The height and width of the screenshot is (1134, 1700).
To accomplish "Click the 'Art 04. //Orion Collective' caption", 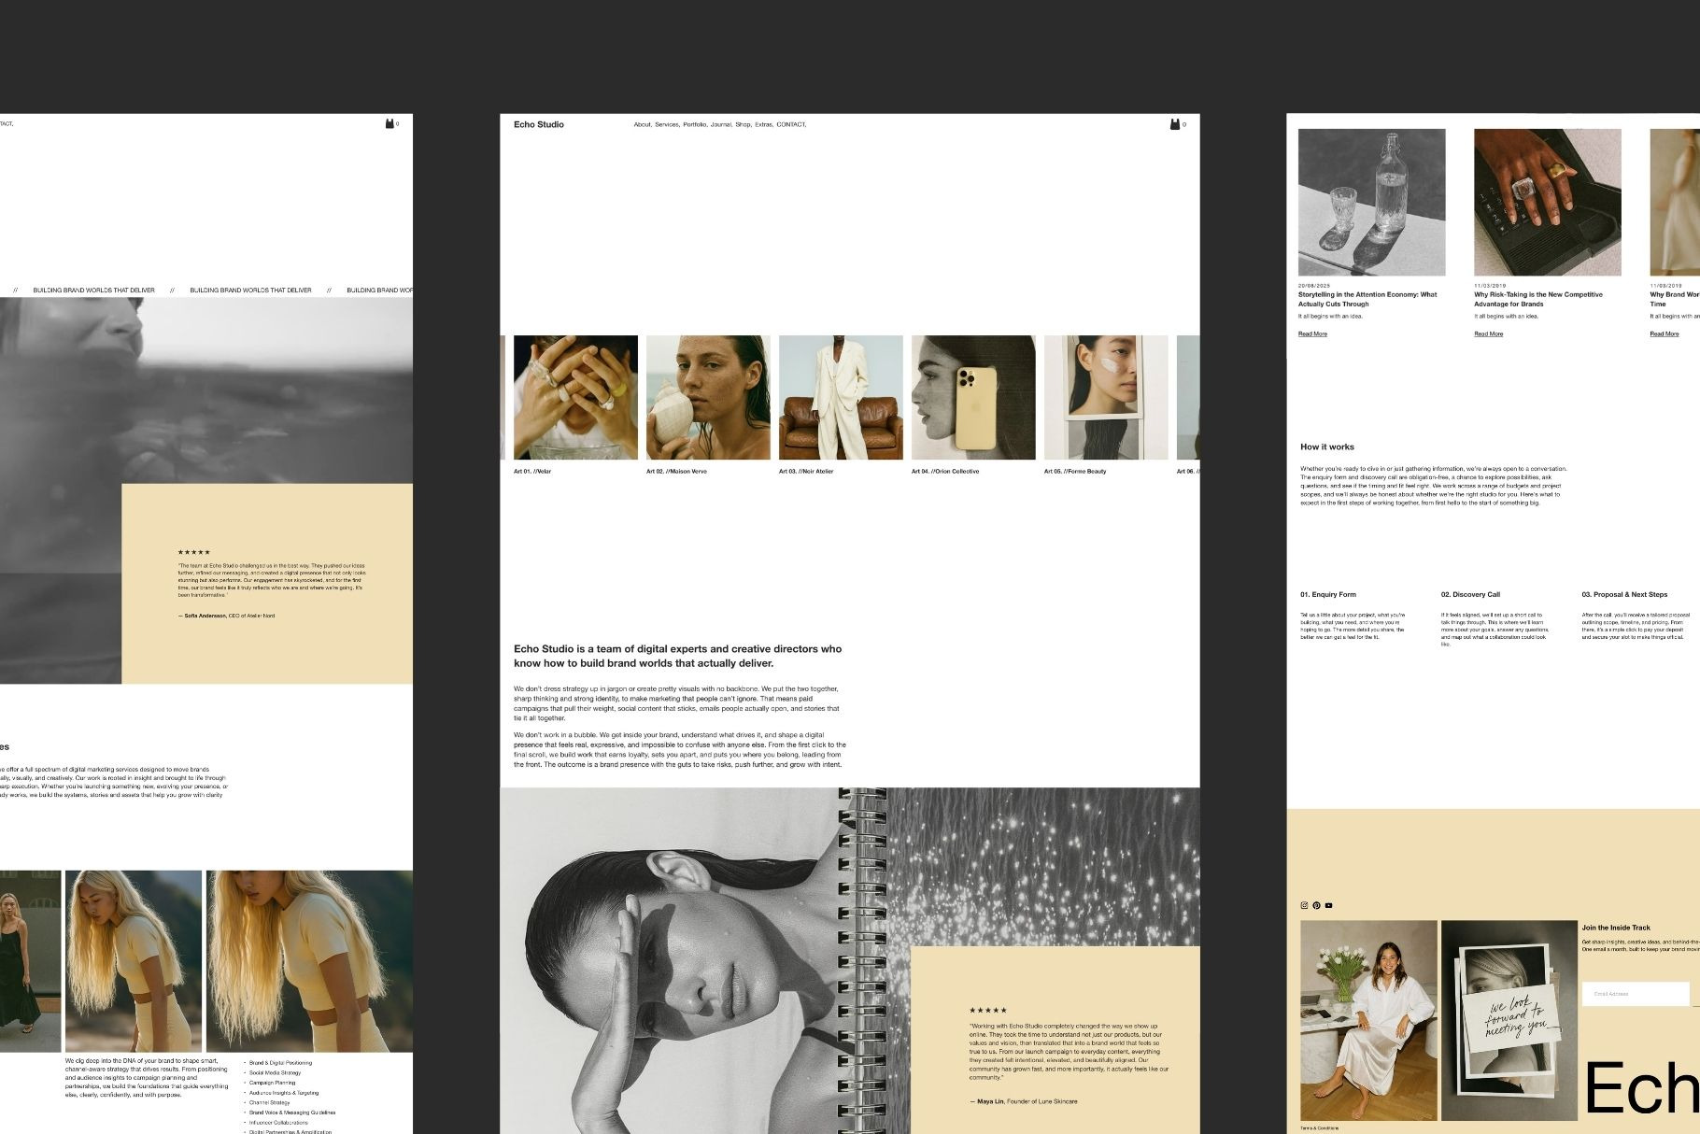I will pyautogui.click(x=945, y=472).
